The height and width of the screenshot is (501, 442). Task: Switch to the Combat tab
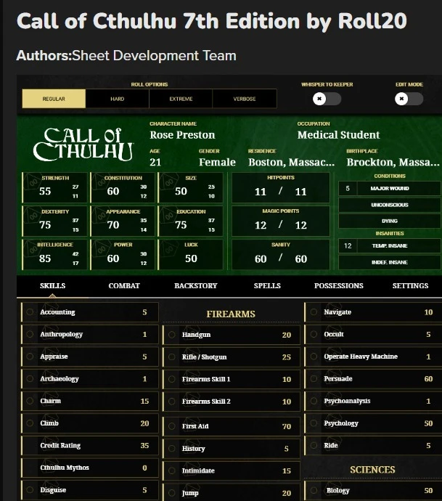pos(124,285)
